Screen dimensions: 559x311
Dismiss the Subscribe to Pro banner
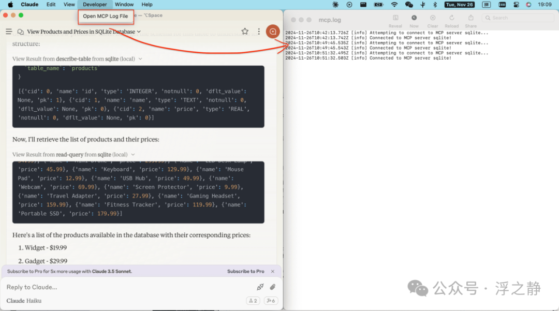coord(273,272)
